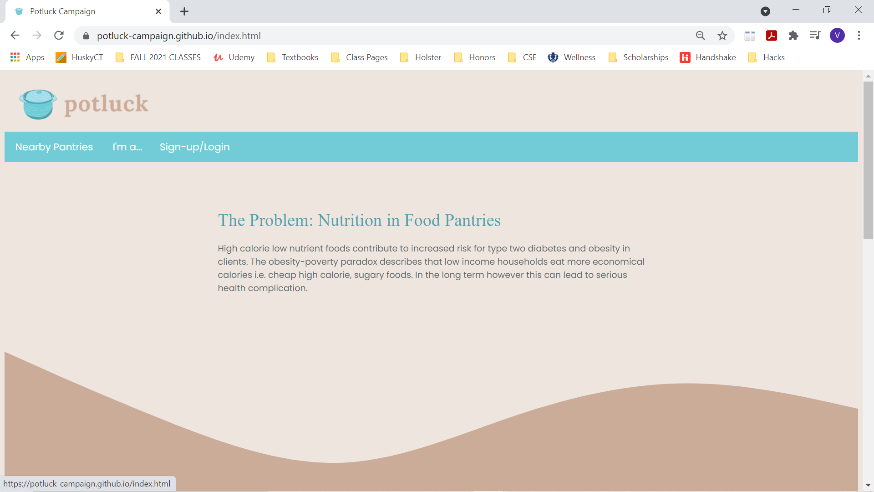Open the Extensions puzzle piece menu
874x492 pixels.
click(793, 36)
